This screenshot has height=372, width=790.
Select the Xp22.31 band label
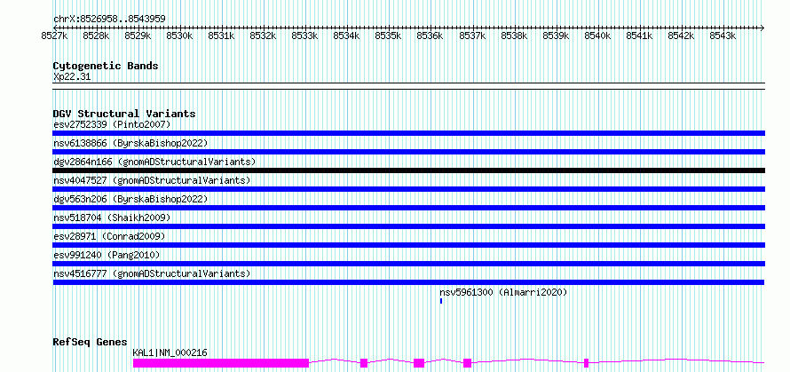[x=72, y=77]
